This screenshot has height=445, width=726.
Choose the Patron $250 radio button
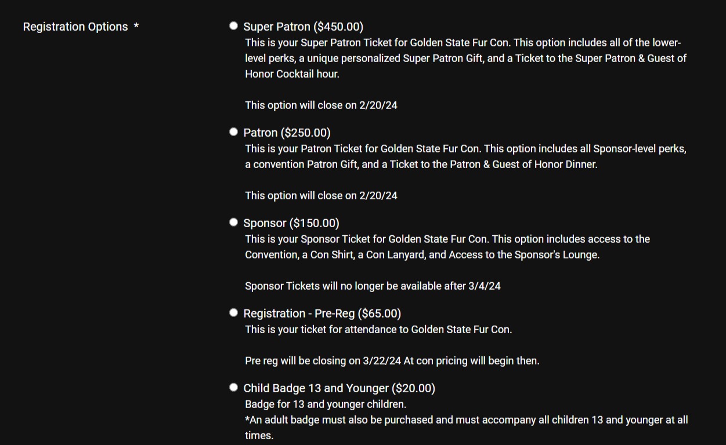tap(233, 132)
